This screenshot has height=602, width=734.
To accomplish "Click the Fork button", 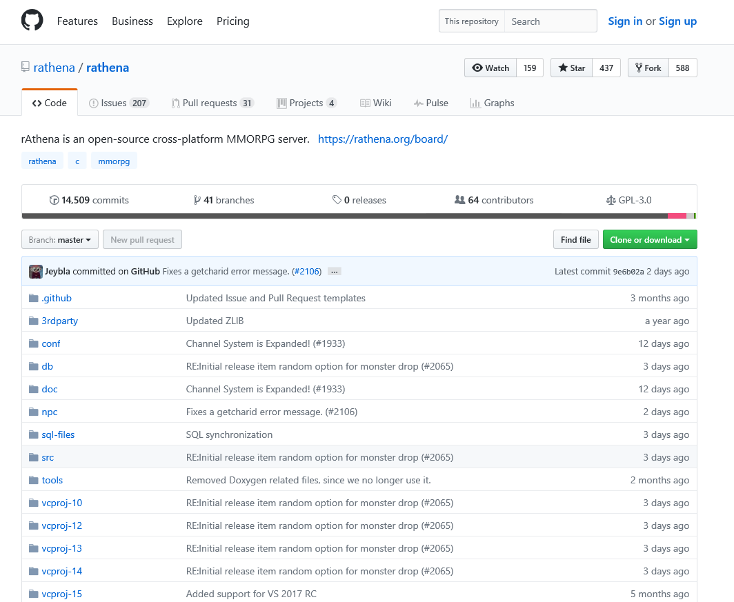I will pos(648,68).
